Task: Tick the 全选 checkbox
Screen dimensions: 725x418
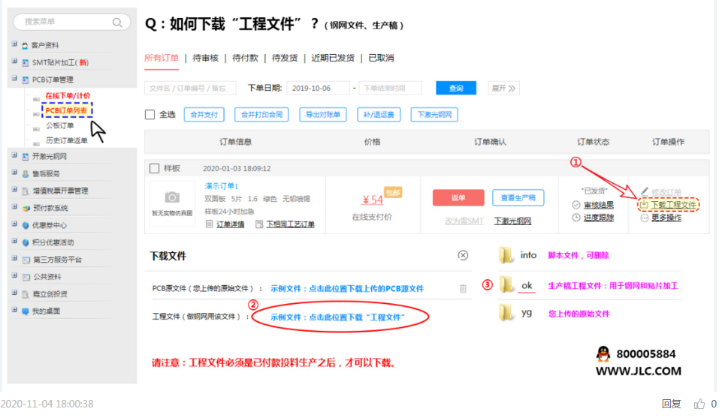Action: (x=150, y=115)
